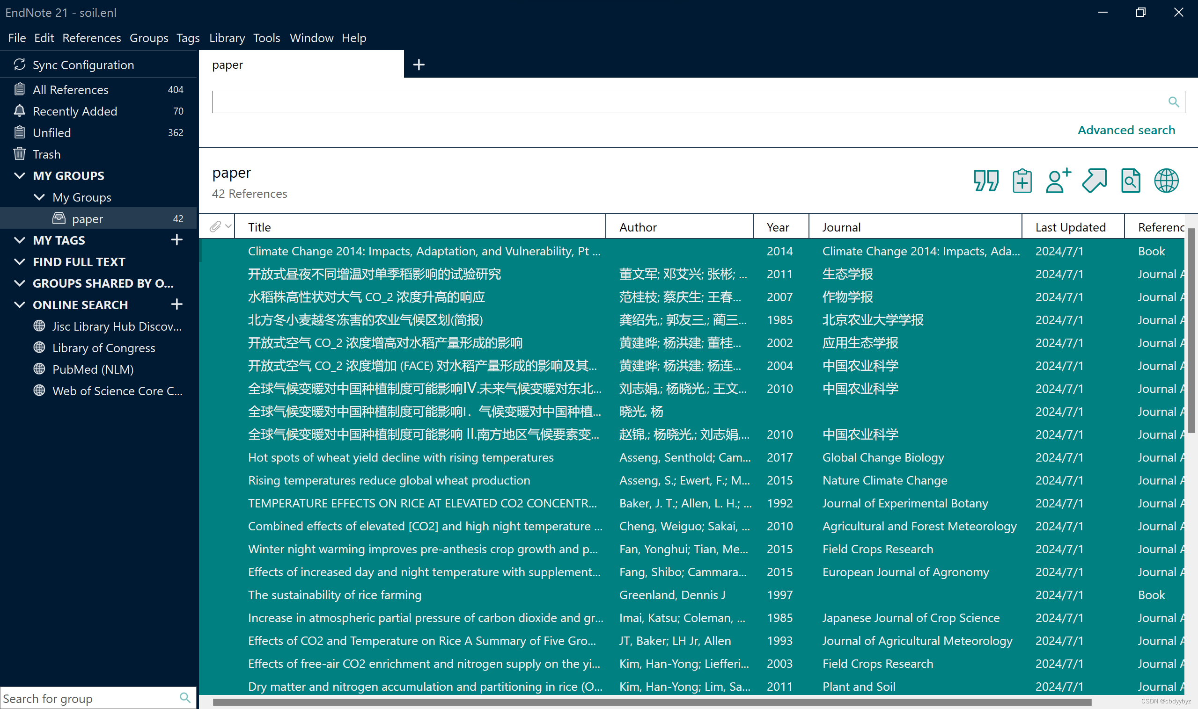This screenshot has height=709, width=1198.
Task: Select PubMed (NLM) online search
Action: point(93,369)
